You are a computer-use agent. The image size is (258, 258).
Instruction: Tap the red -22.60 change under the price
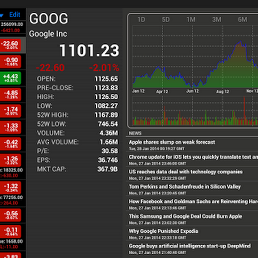50,68
